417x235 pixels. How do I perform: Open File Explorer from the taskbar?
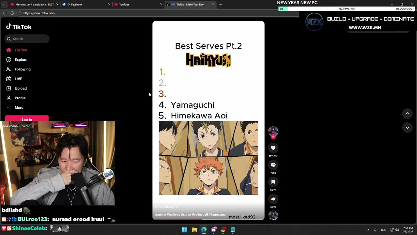point(194,230)
